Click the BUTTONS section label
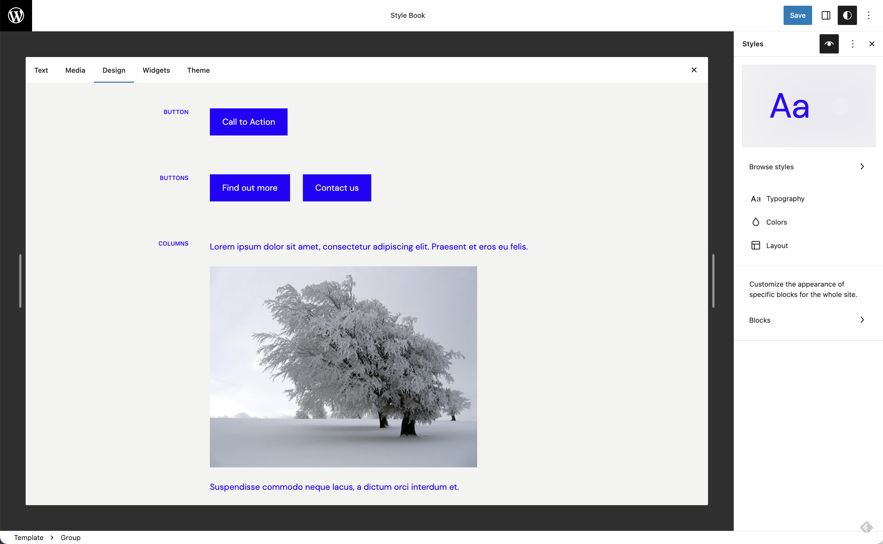Image resolution: width=883 pixels, height=544 pixels. (x=174, y=178)
